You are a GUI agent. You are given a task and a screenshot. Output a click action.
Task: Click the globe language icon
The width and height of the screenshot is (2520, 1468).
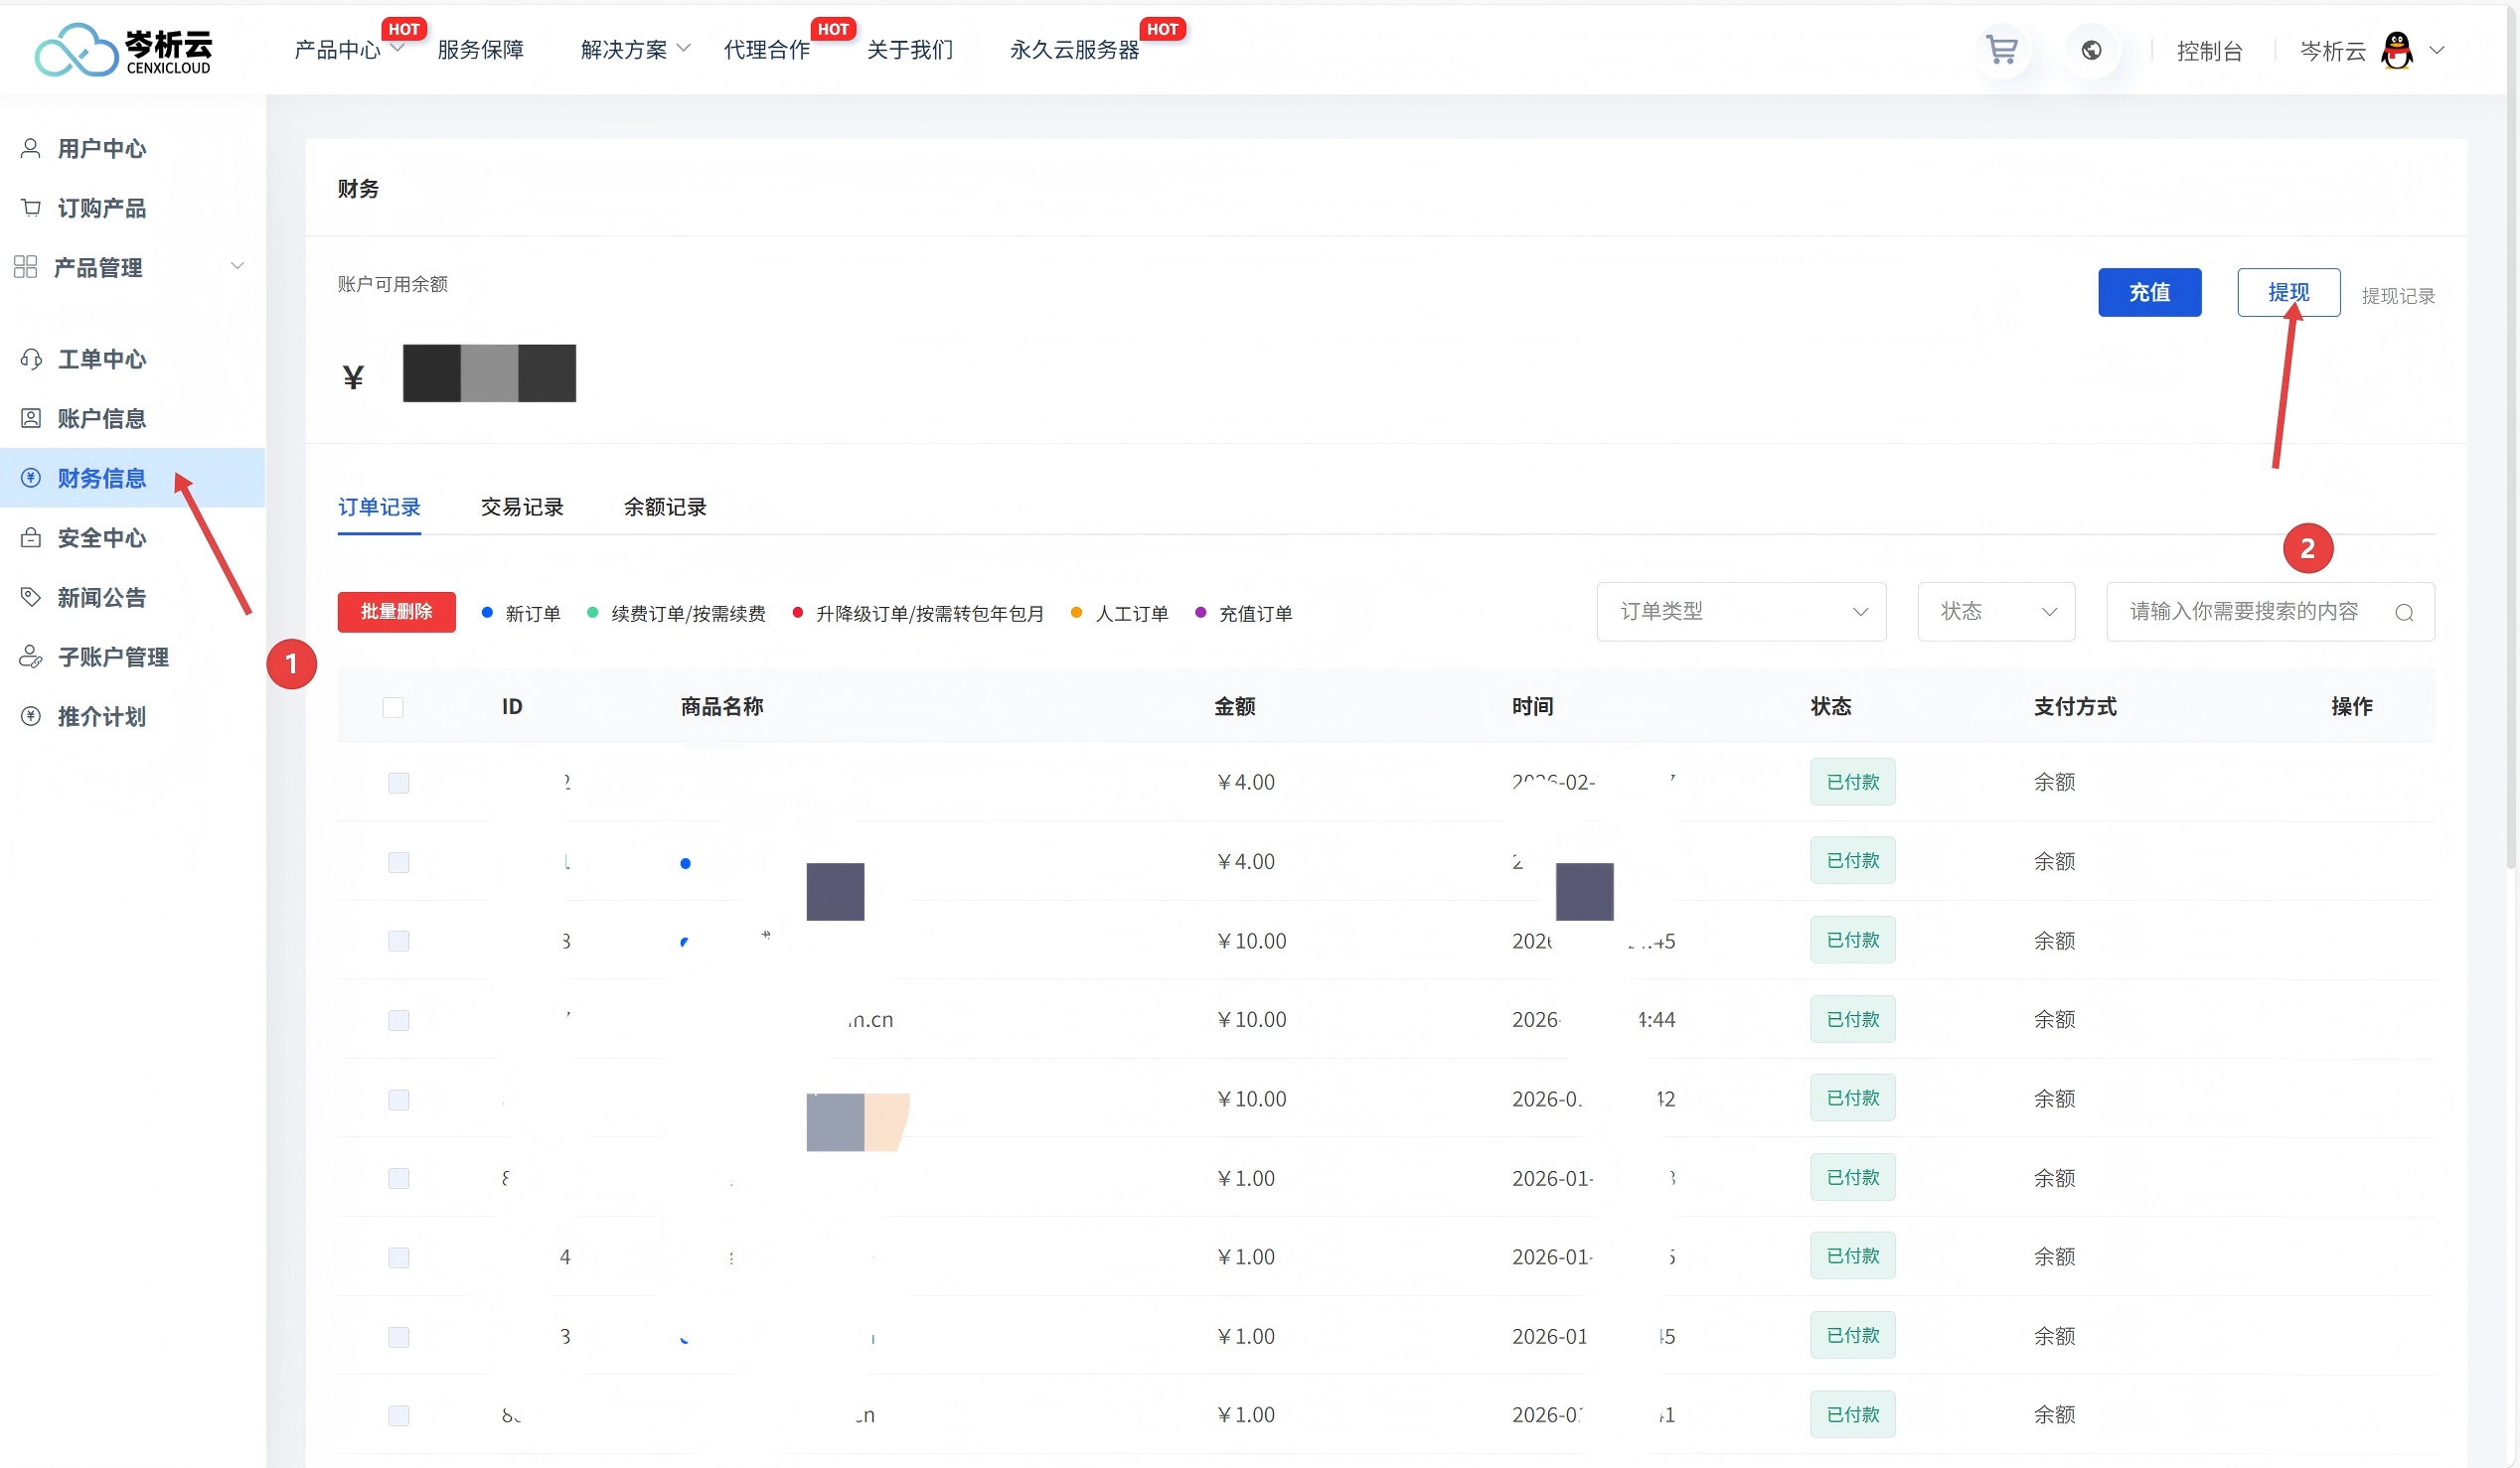(2091, 50)
